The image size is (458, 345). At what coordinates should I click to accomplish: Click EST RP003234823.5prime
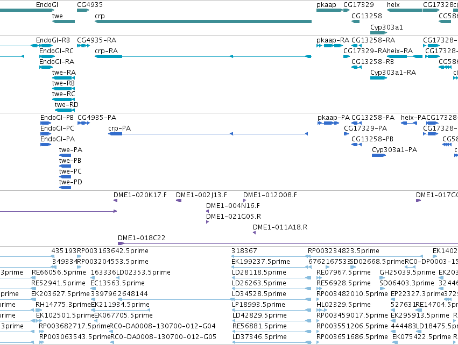tap(343, 251)
